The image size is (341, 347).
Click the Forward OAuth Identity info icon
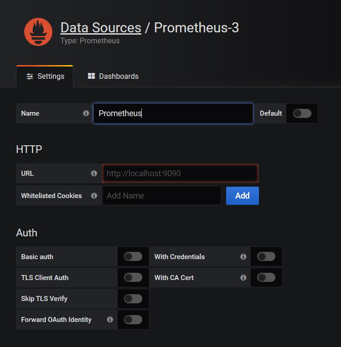point(110,319)
